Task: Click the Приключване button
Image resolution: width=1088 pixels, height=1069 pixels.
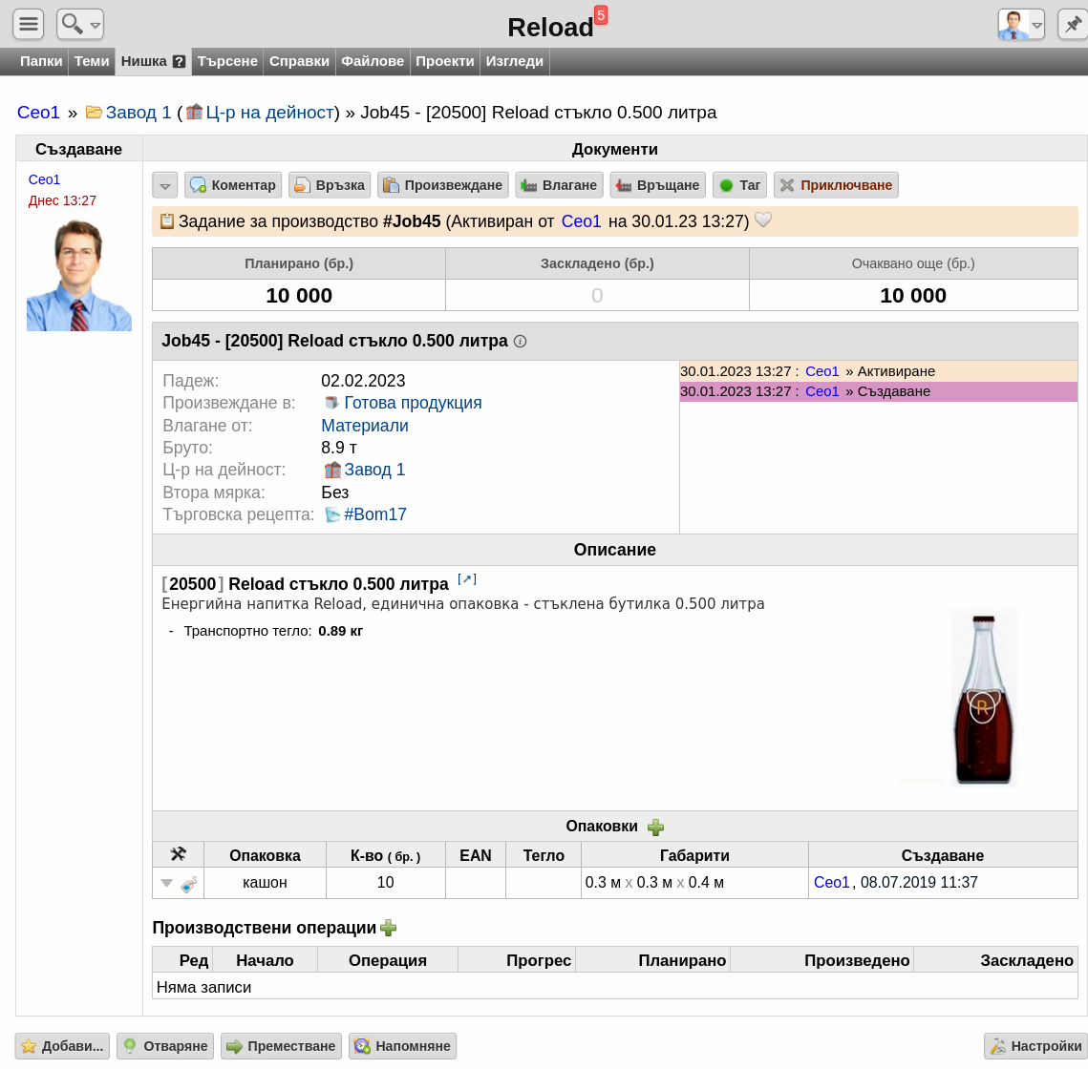Action: coord(836,185)
